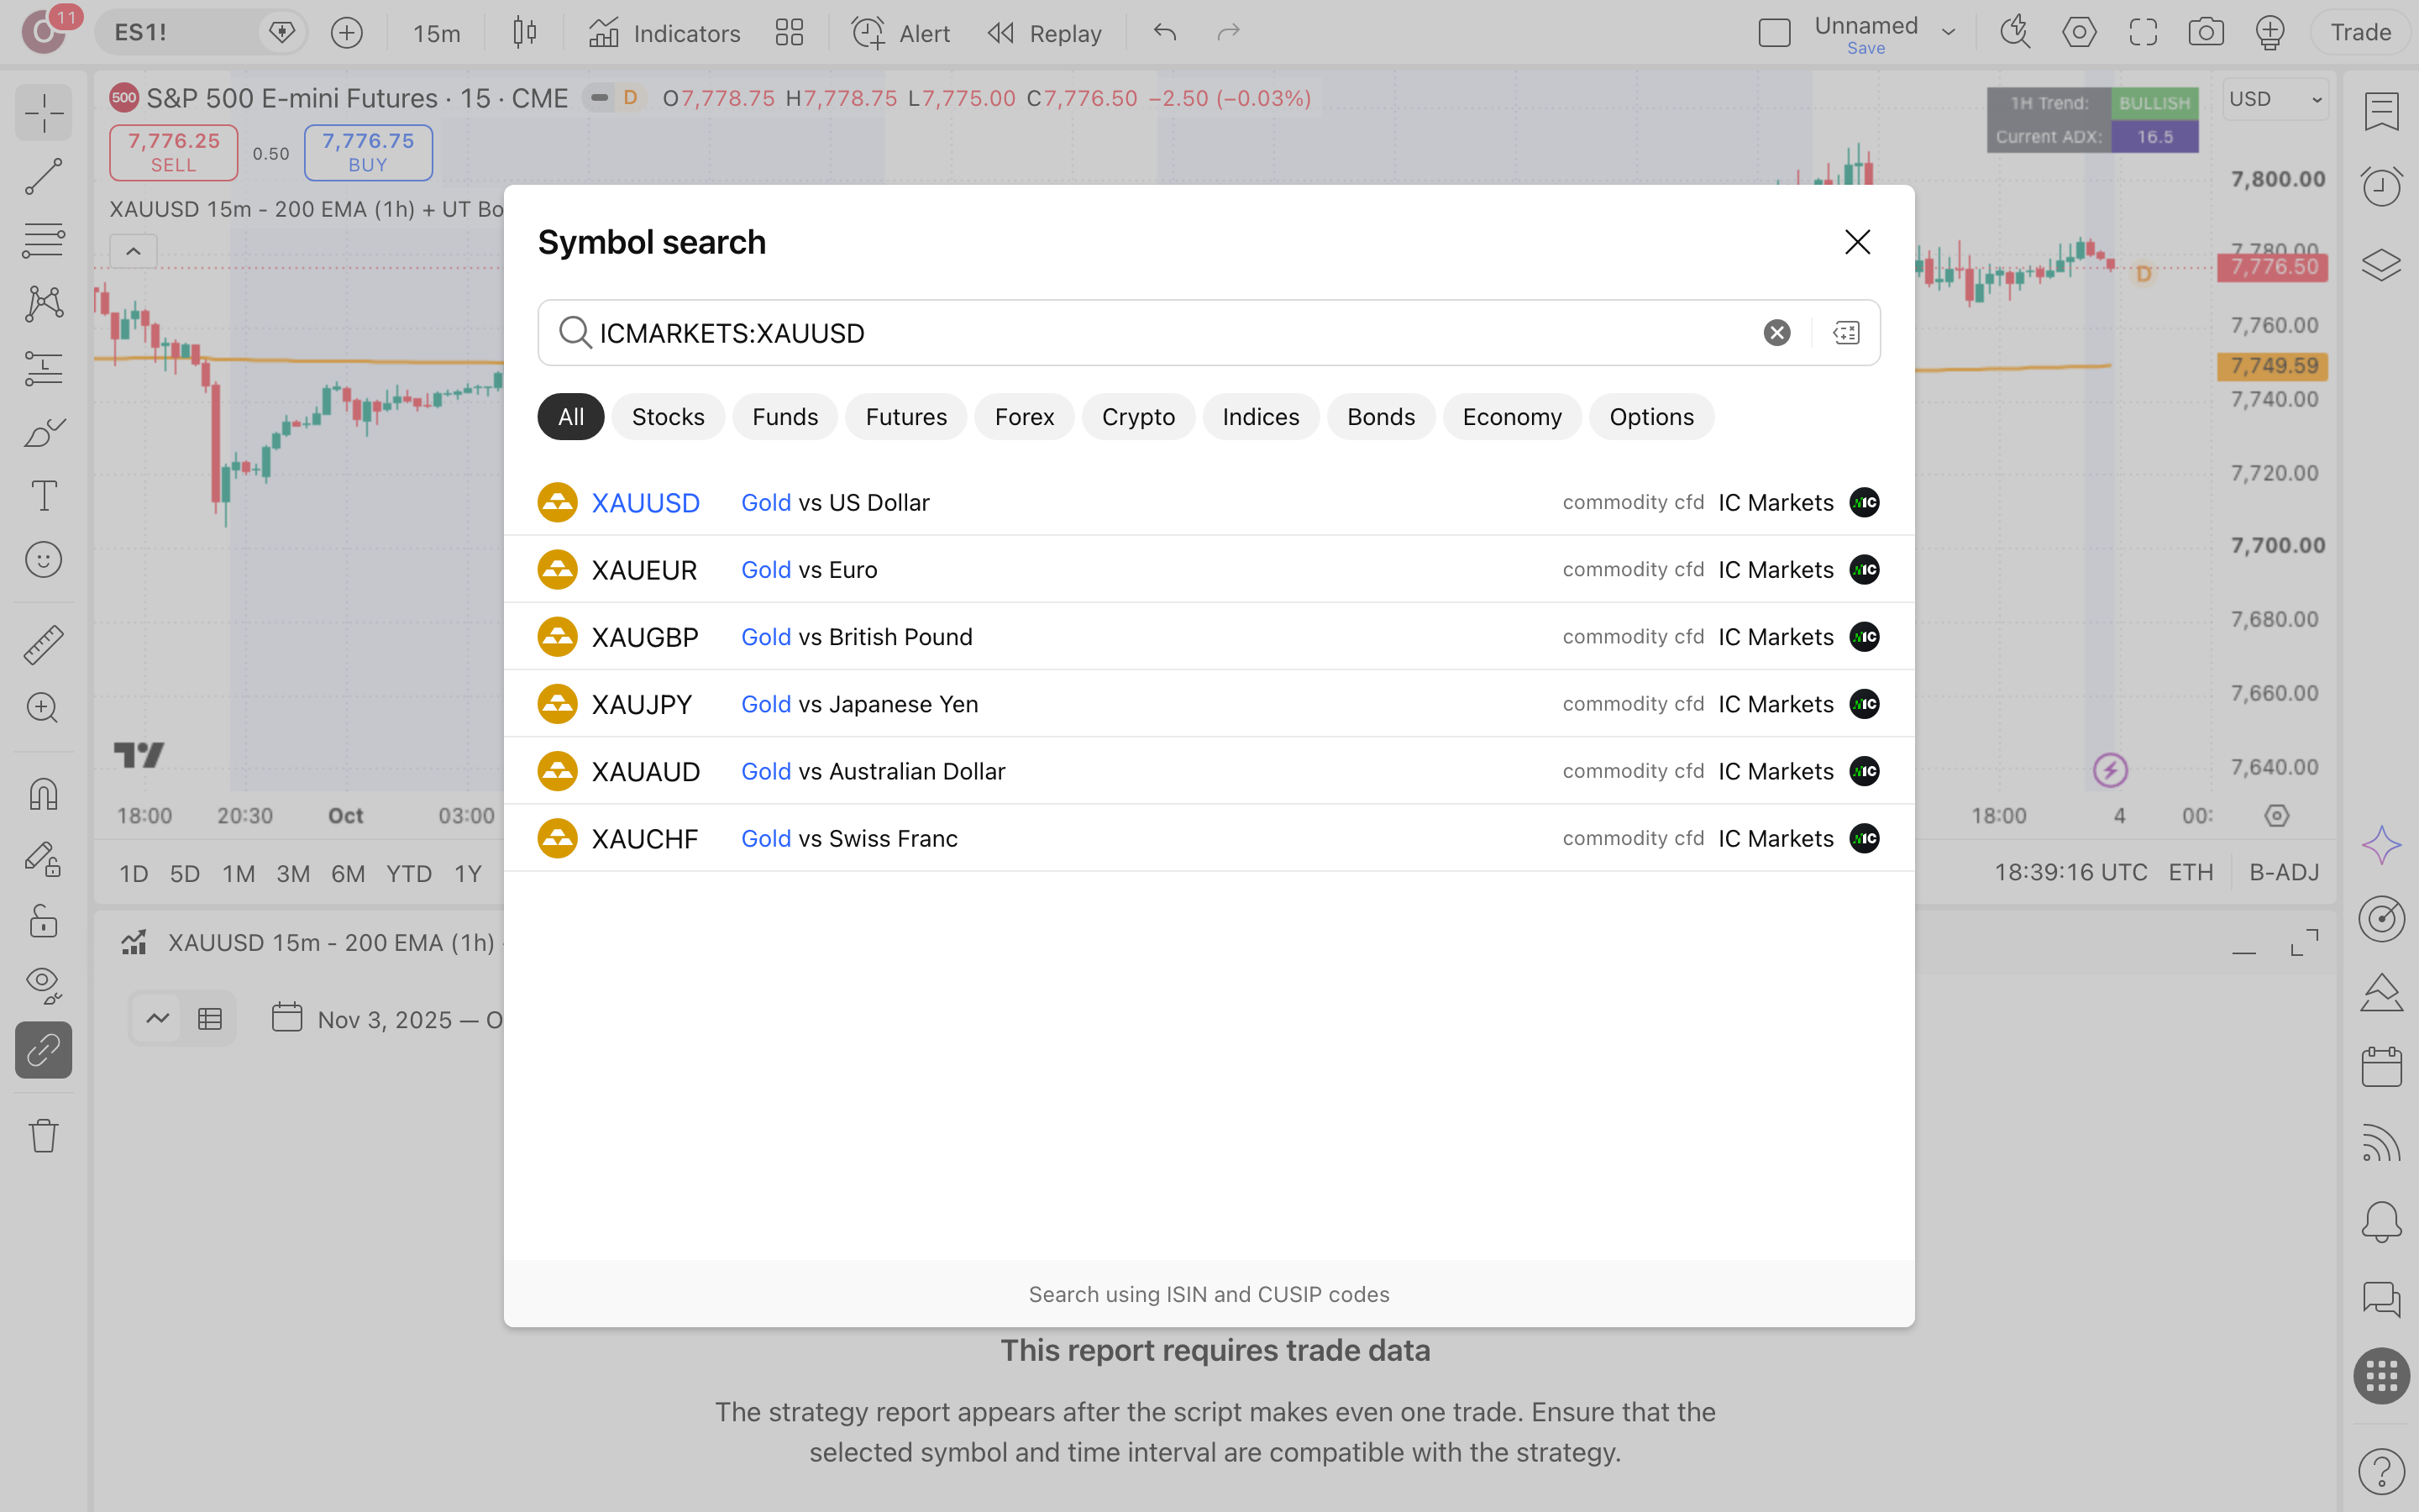Toggle stay in drawing mode pencil-lock icon
This screenshot has width=2419, height=1512.
pyautogui.click(x=44, y=858)
